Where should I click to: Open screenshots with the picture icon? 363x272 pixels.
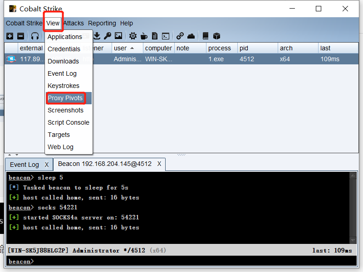tap(118, 36)
